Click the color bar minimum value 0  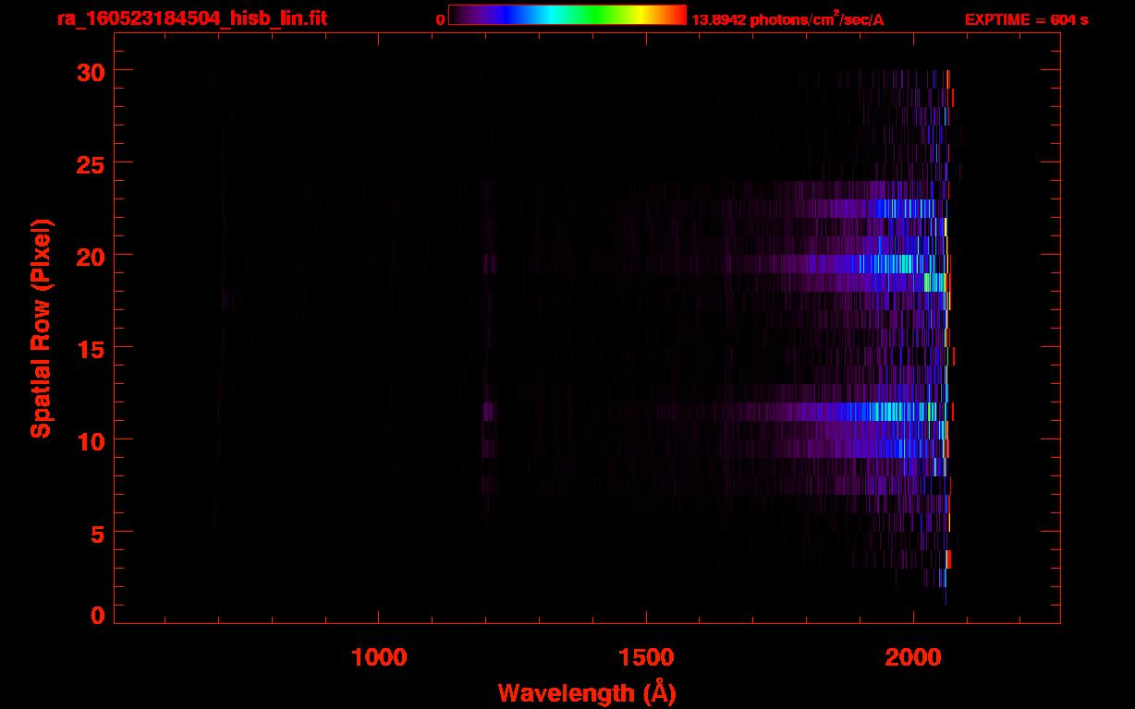[441, 18]
